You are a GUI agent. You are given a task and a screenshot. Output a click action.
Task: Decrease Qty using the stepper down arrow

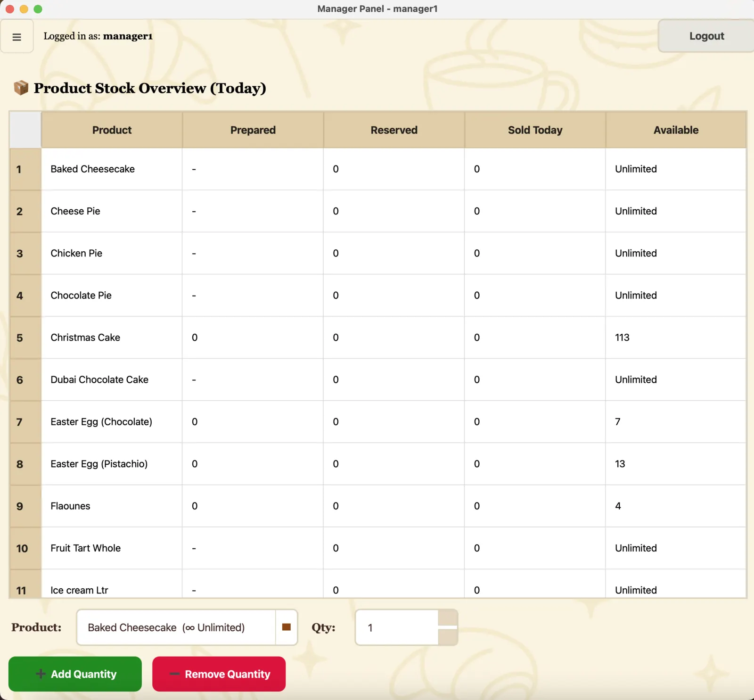[x=448, y=637]
